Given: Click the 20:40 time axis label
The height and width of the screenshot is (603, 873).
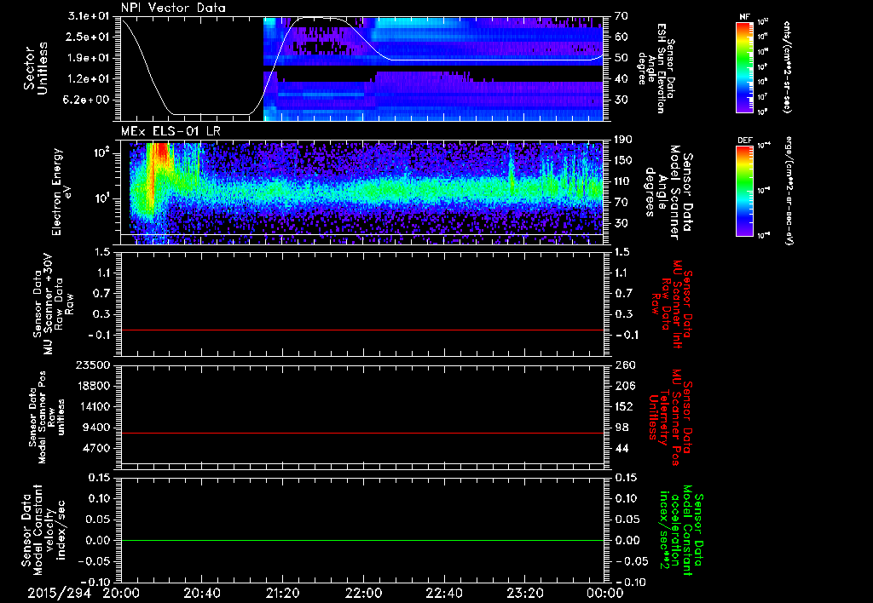Looking at the screenshot, I should tap(201, 594).
